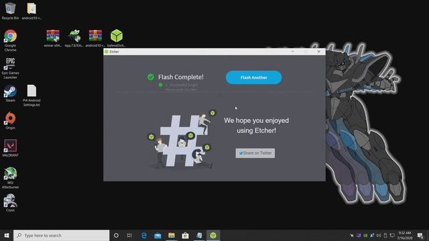Open Task View on the taskbar
This screenshot has width=429, height=241.
coord(129,235)
